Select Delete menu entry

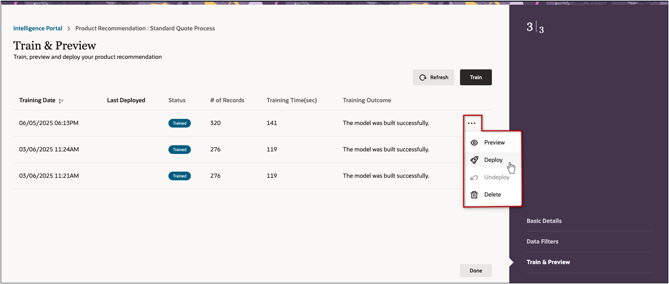pyautogui.click(x=492, y=195)
